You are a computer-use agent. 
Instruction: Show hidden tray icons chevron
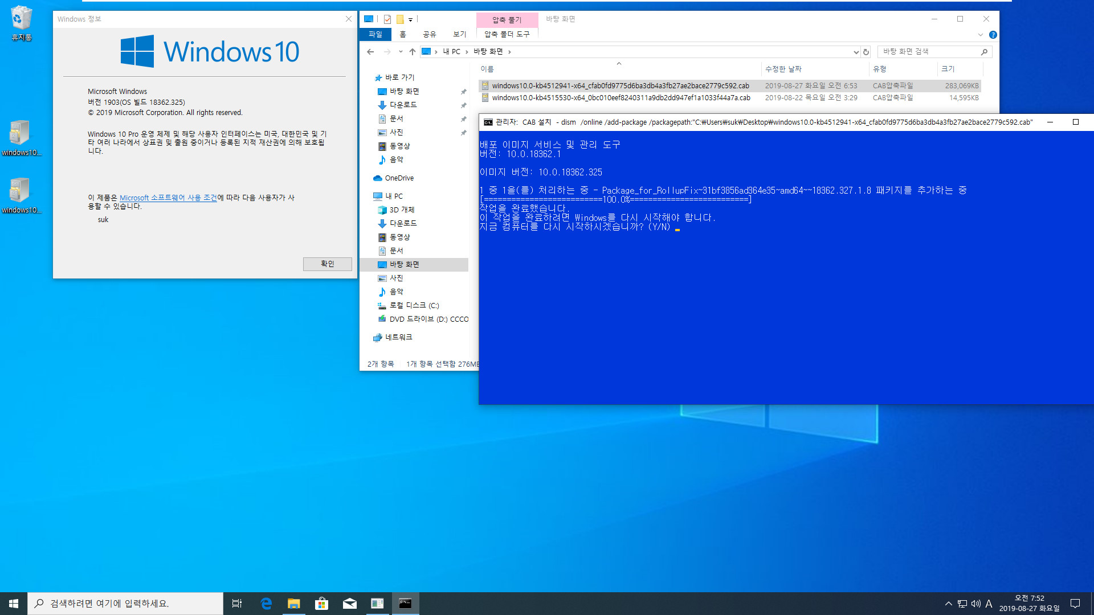coord(948,604)
